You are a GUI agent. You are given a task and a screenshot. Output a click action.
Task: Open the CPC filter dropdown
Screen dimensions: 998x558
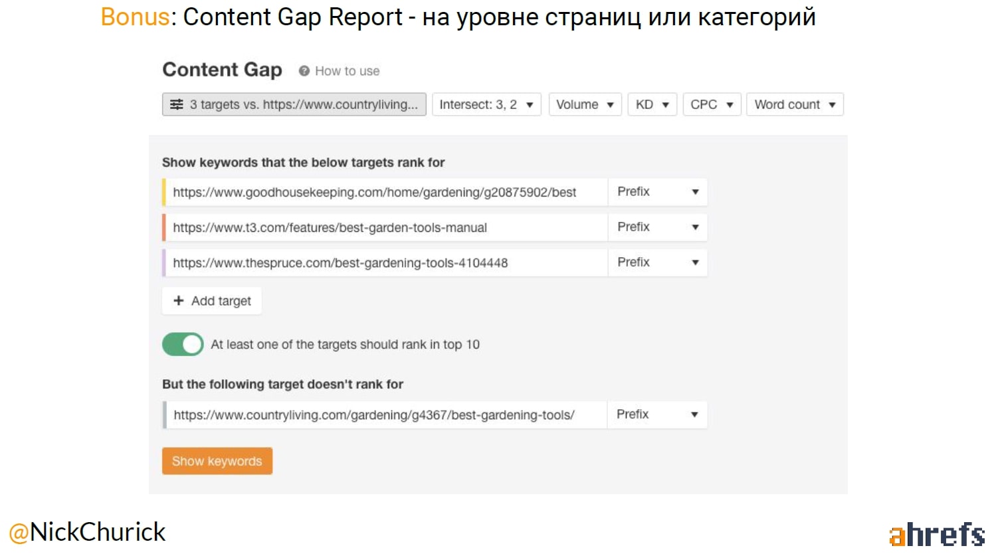point(711,104)
